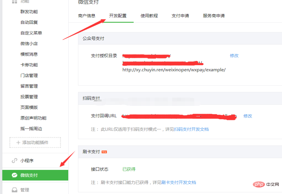
Task: Open 群发功能 in the sidebar
Action: (29, 12)
